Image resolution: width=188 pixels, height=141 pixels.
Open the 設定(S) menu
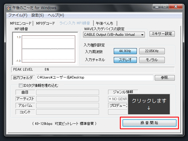coord(37,15)
